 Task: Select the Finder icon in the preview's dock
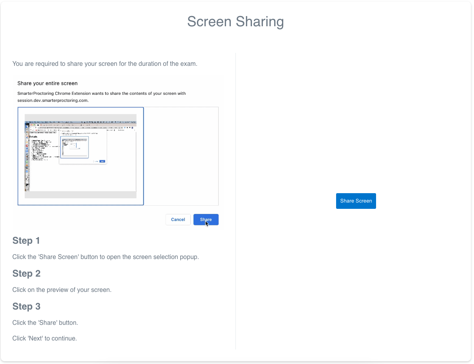pyautogui.click(x=27, y=126)
